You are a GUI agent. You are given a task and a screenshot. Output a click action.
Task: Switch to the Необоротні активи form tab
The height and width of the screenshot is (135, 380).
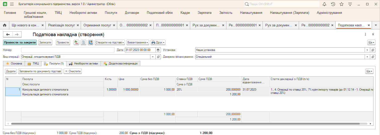pos(83,63)
